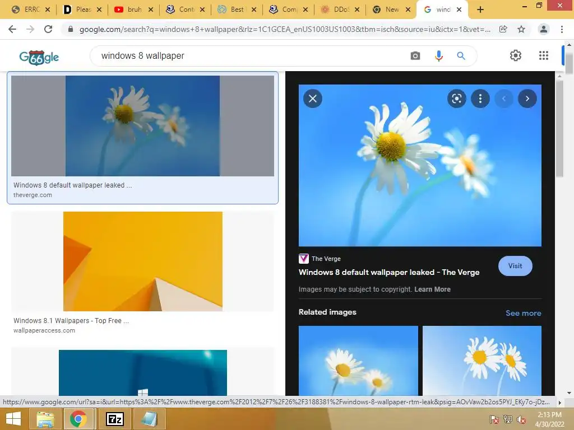Open the Chrome profile avatar menu
The height and width of the screenshot is (430, 574).
(x=544, y=29)
